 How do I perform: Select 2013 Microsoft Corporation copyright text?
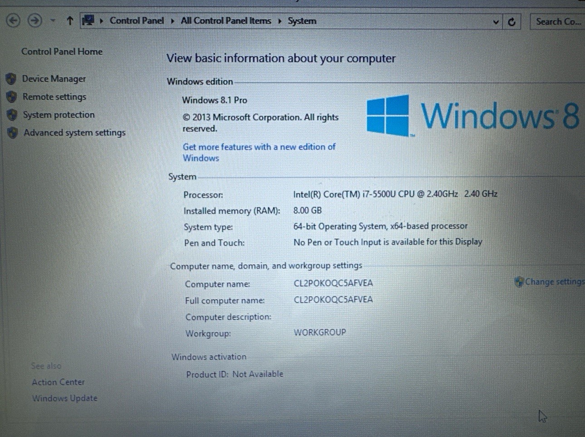pos(260,123)
